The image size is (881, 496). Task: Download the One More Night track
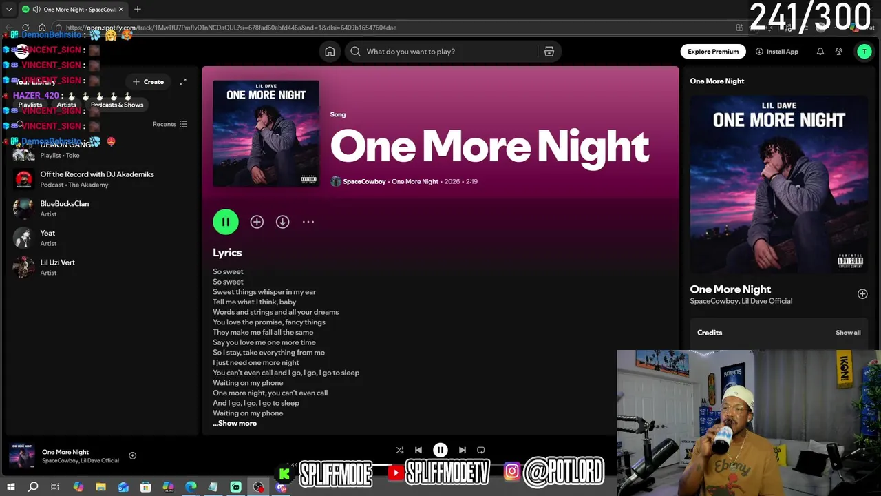(x=282, y=222)
